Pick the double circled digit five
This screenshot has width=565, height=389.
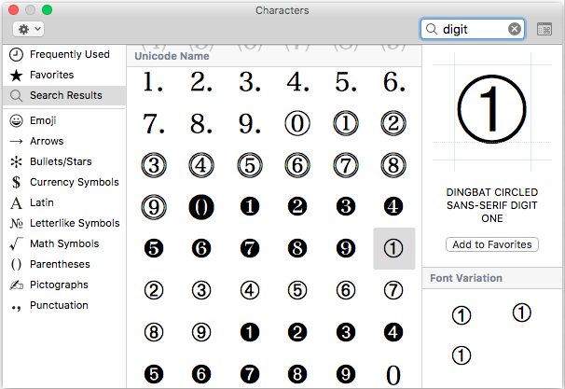pos(249,165)
